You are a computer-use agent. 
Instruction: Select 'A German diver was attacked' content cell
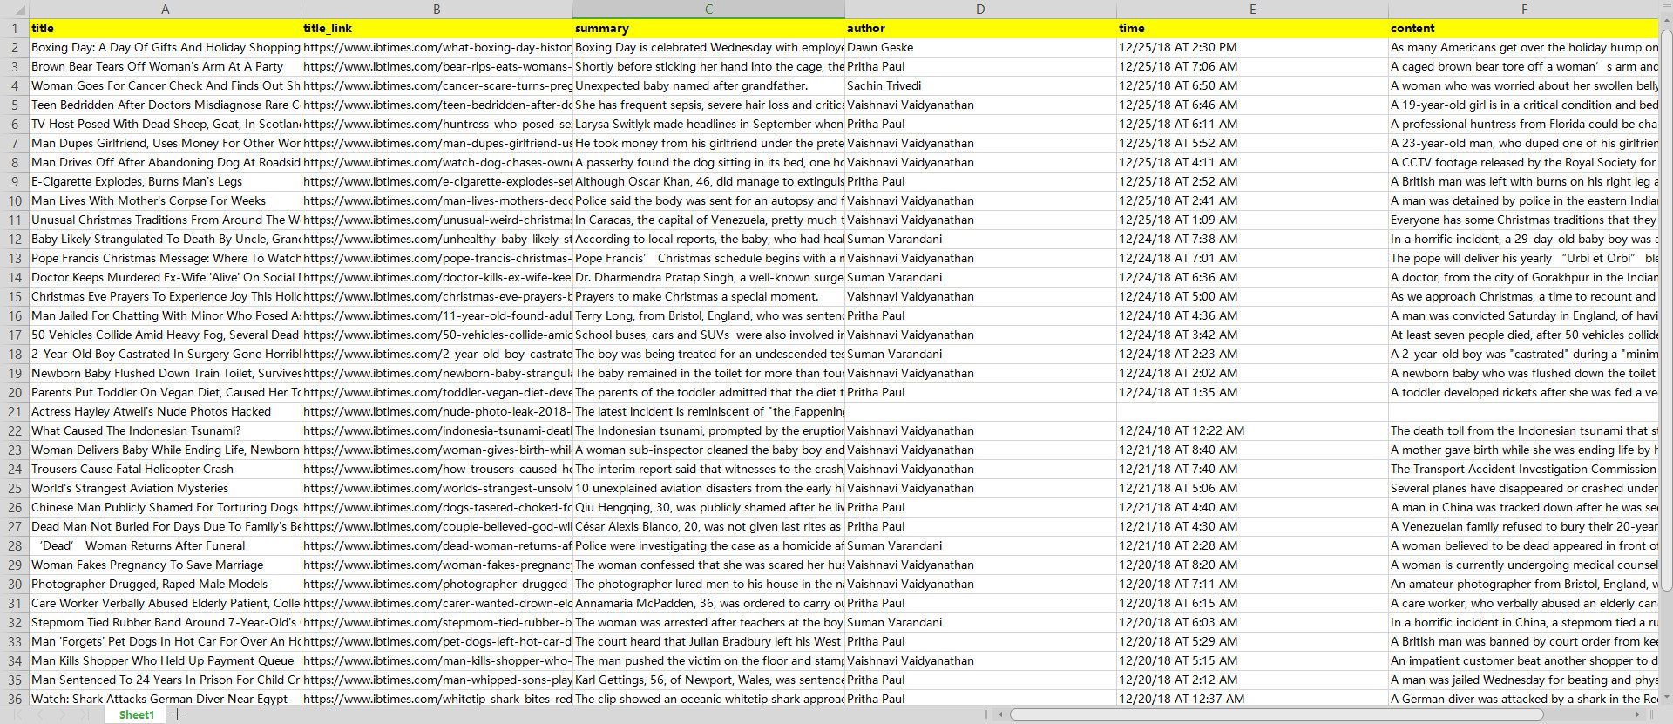tap(1524, 699)
